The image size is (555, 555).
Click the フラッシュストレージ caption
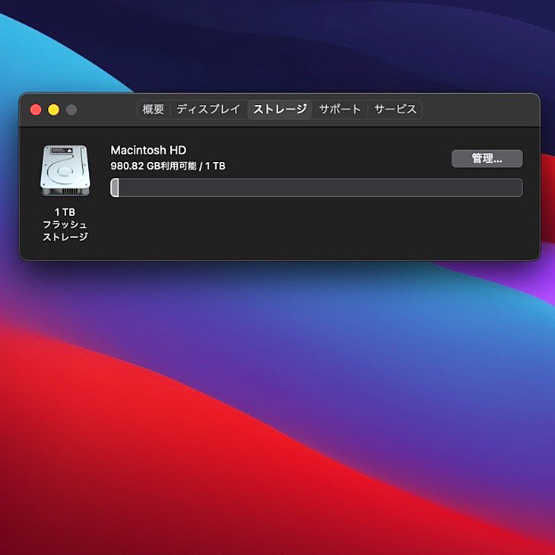click(x=65, y=230)
